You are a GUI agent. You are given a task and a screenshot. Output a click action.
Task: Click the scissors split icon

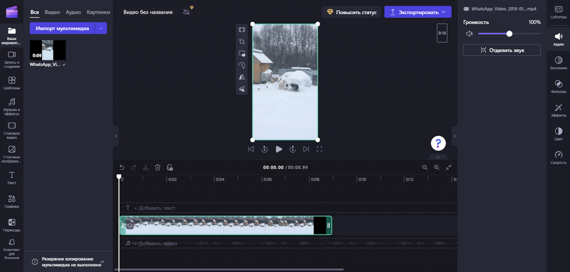(x=145, y=167)
